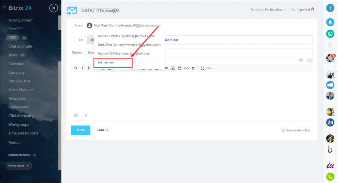Go to Telephony
338x183 pixels.
coord(17,98)
